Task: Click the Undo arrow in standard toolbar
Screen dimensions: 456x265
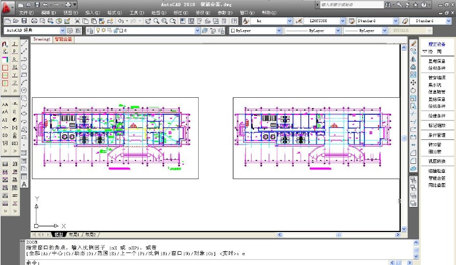Action: click(x=121, y=21)
